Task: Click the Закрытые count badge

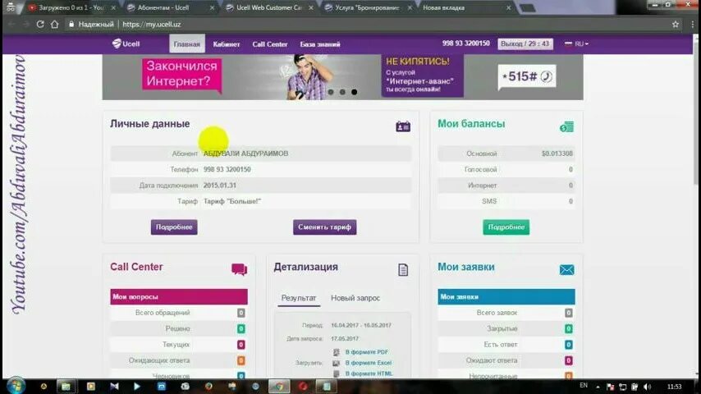Action: click(569, 328)
